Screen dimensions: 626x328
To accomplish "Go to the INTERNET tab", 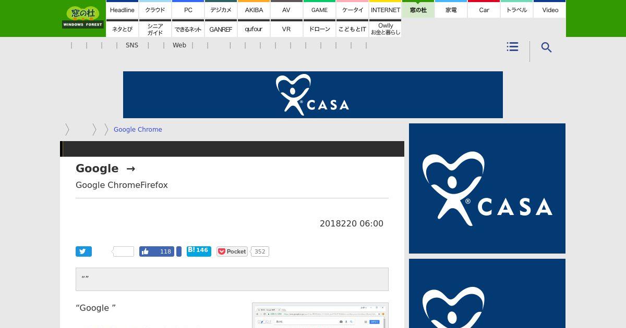I will [x=385, y=9].
